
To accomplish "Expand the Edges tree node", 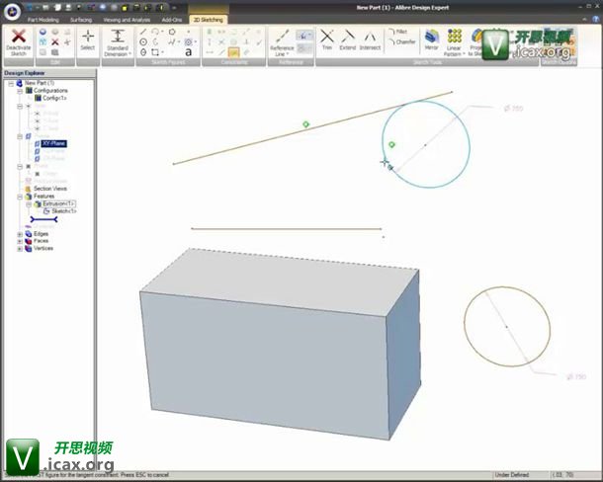I will pos(20,234).
